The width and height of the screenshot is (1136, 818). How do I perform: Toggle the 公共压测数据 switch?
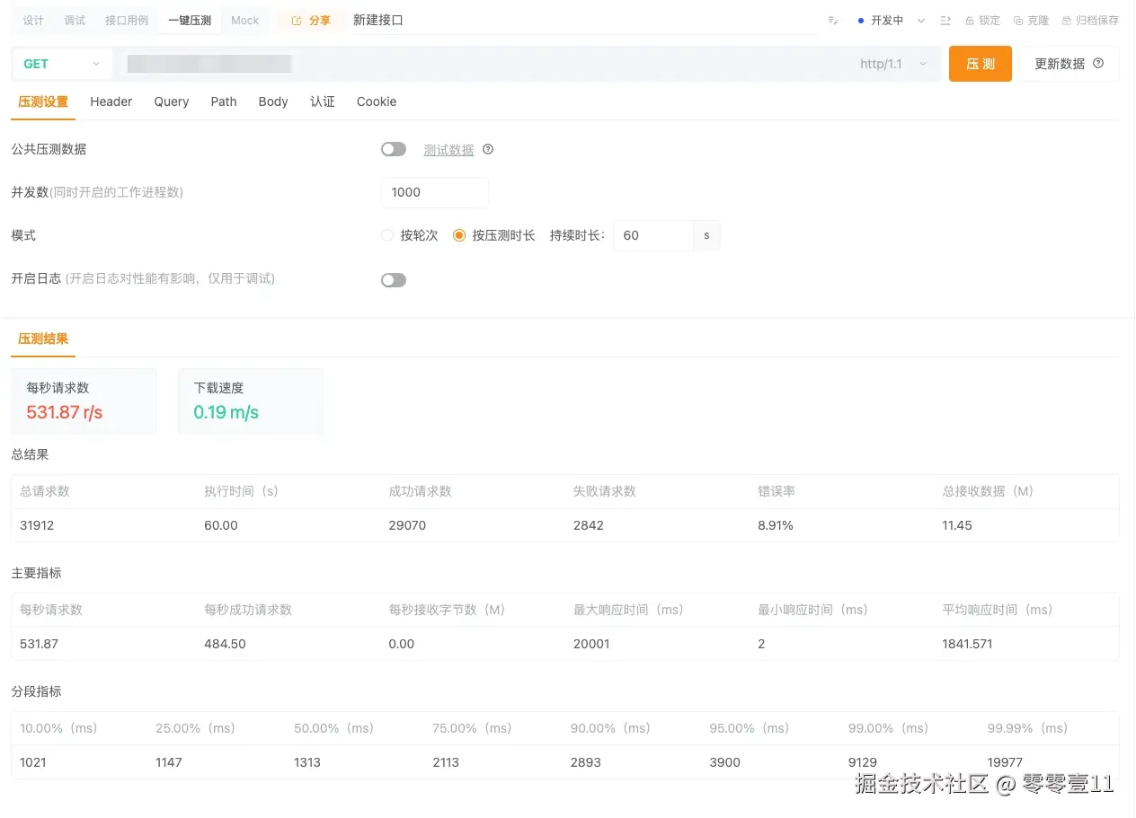pyautogui.click(x=394, y=149)
